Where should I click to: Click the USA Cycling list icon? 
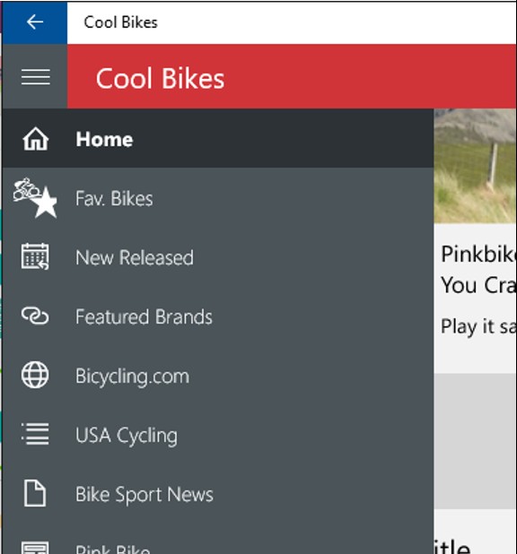(x=35, y=434)
